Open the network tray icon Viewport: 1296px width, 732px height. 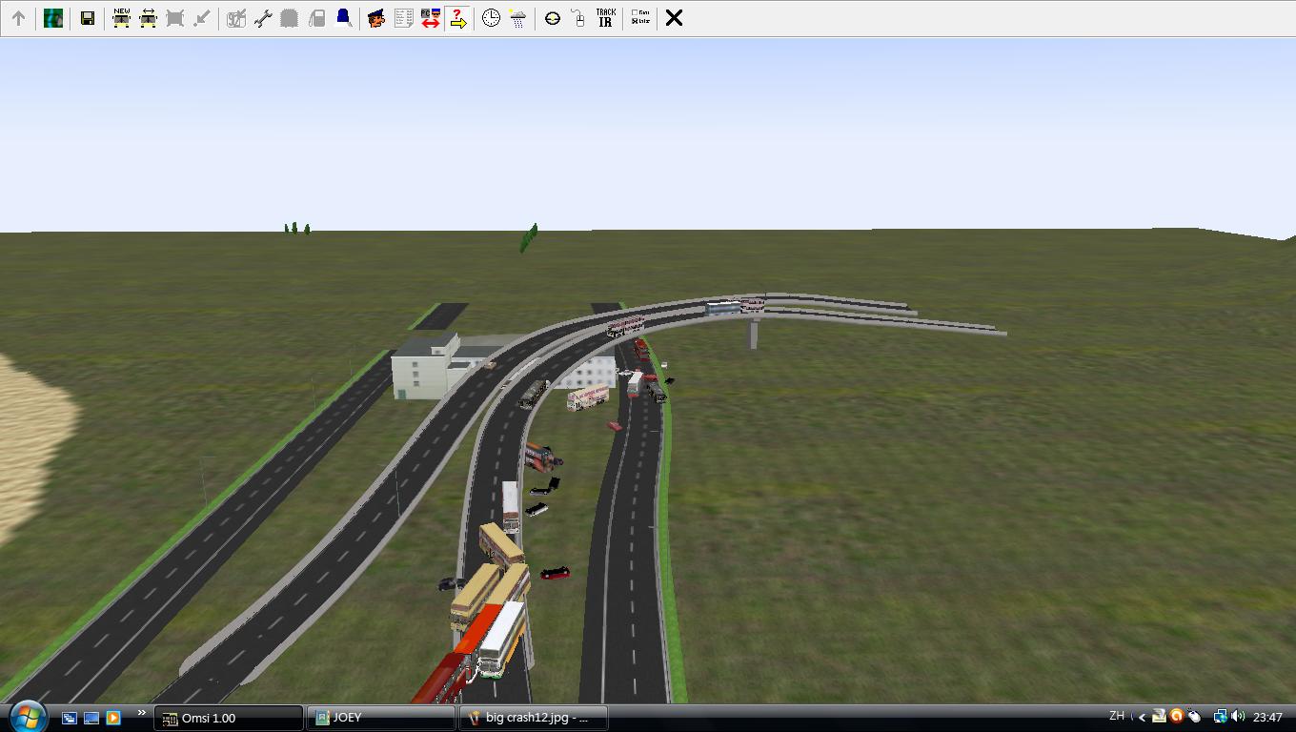click(x=1220, y=717)
